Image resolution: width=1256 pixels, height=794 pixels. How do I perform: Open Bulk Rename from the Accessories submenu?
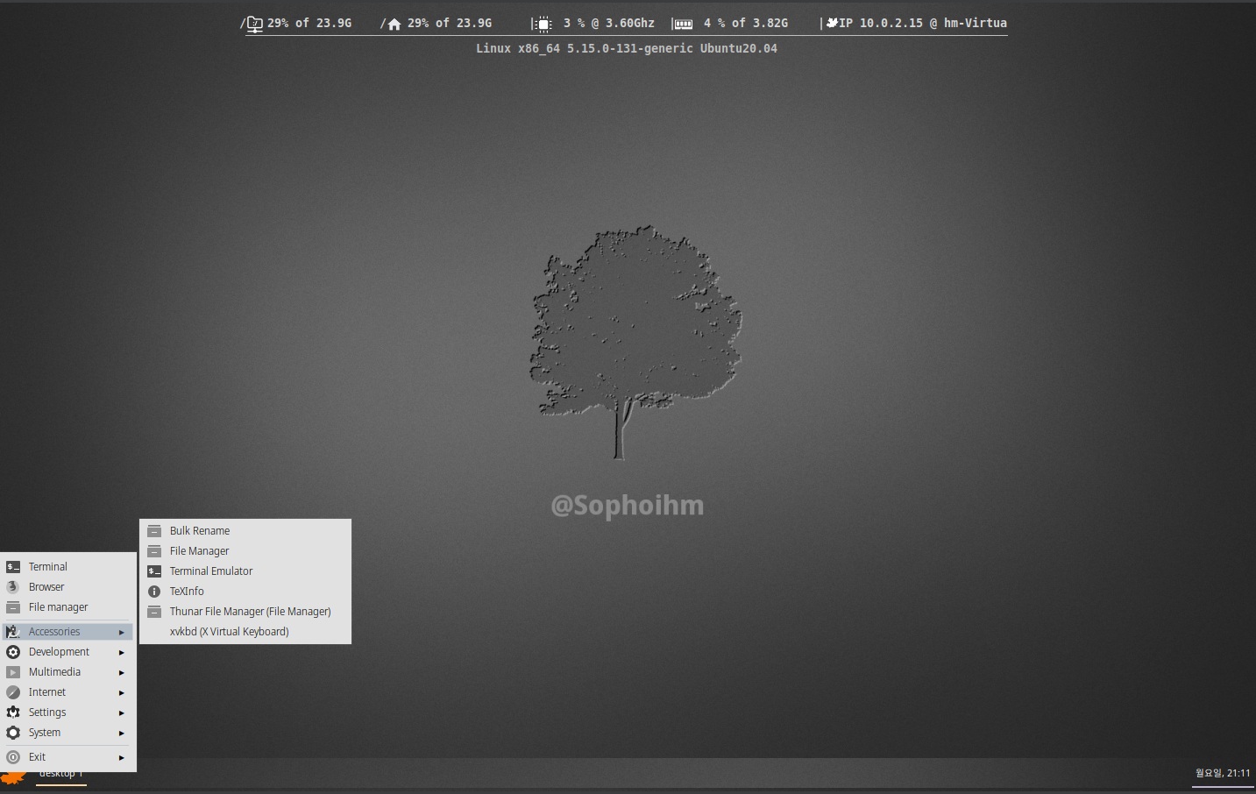click(x=200, y=531)
